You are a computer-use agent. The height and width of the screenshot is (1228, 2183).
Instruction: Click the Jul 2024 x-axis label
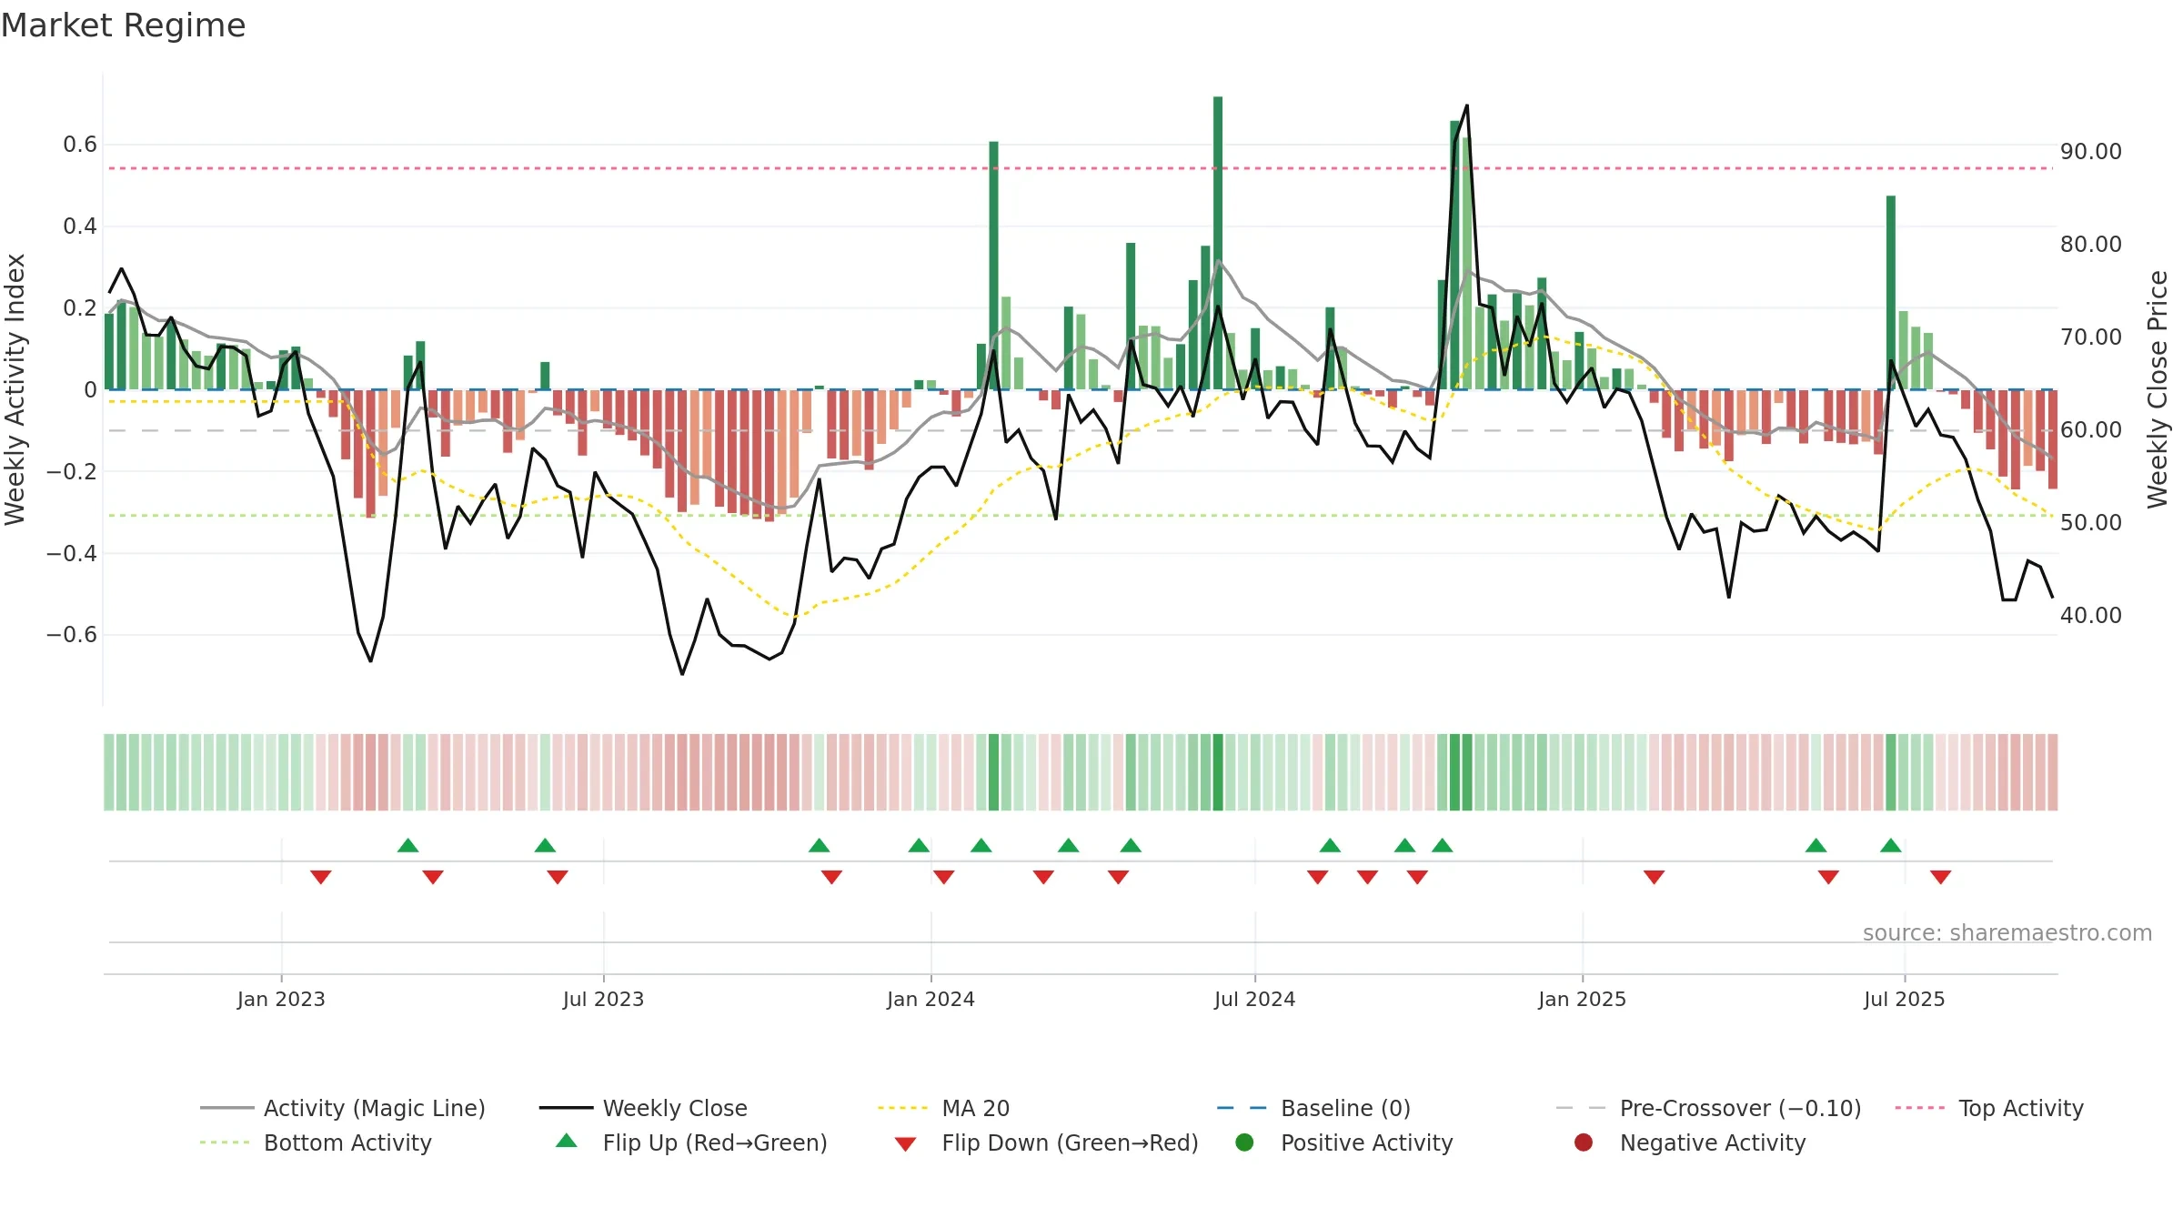[x=1254, y=999]
